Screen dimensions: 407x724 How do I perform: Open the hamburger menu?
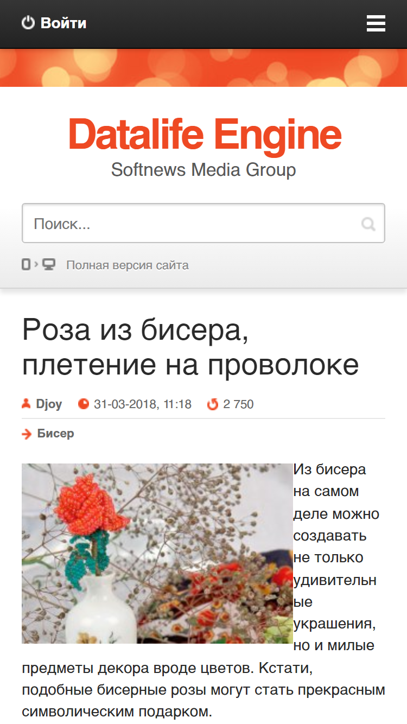click(x=376, y=23)
